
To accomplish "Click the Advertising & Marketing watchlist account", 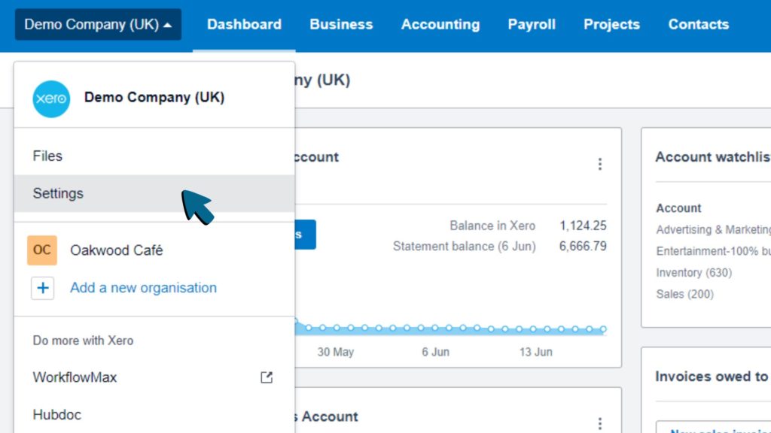I will coord(713,230).
